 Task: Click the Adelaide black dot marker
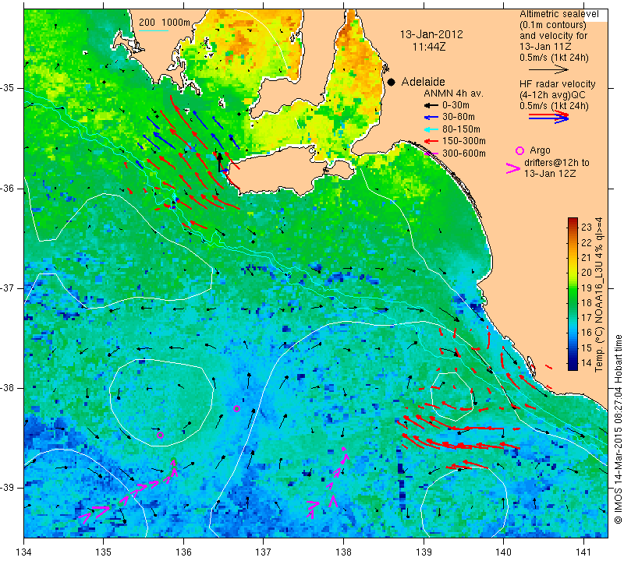click(x=392, y=82)
